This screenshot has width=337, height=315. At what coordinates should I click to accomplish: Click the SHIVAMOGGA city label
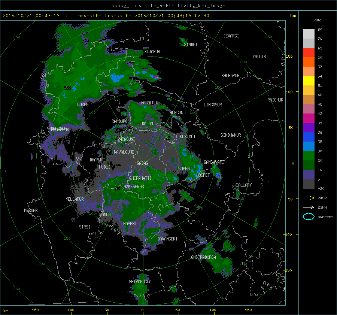(x=140, y=282)
